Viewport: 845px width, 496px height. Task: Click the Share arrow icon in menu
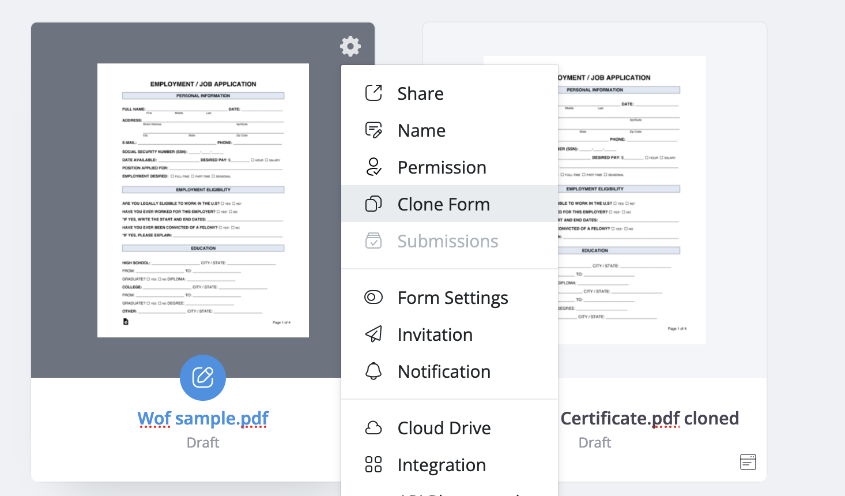[374, 93]
